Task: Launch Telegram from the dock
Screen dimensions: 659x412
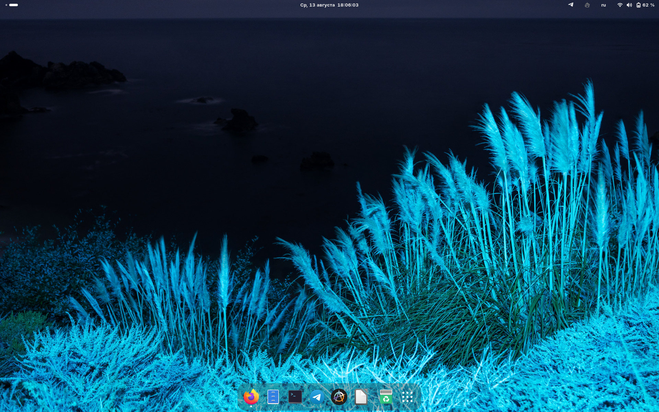Action: click(x=317, y=397)
